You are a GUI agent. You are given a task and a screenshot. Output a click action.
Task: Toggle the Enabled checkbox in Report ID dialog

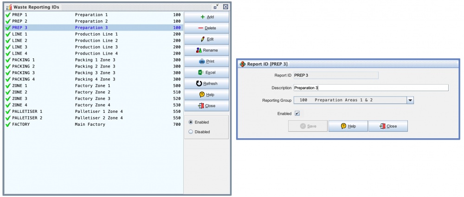point(297,113)
